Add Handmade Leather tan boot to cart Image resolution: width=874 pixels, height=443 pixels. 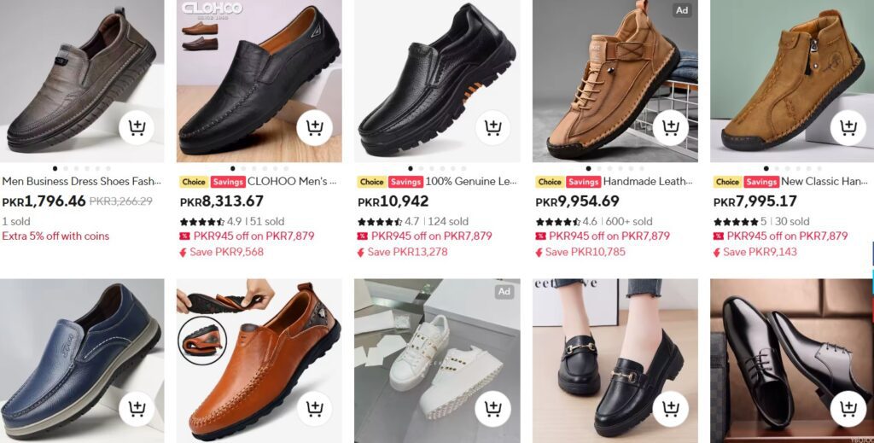tap(671, 127)
